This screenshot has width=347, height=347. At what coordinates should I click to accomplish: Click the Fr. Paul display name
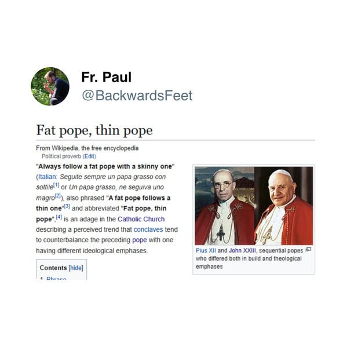tap(106, 77)
